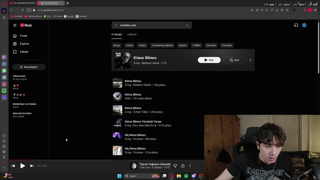Open Messenger in the Opera sidebar
Screen dimensions: 320x180
click(4, 64)
